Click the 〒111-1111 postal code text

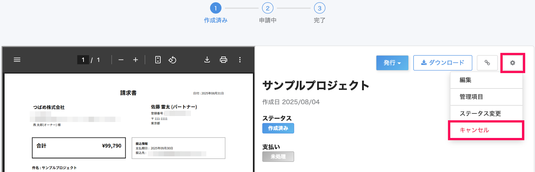click(159, 119)
